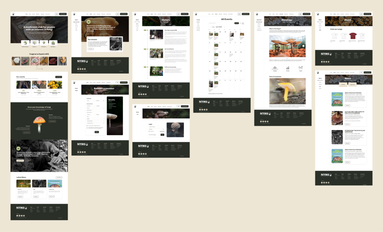The image size is (383, 232).
Task: Click the header logo on Become a member page
Action: (74, 83)
